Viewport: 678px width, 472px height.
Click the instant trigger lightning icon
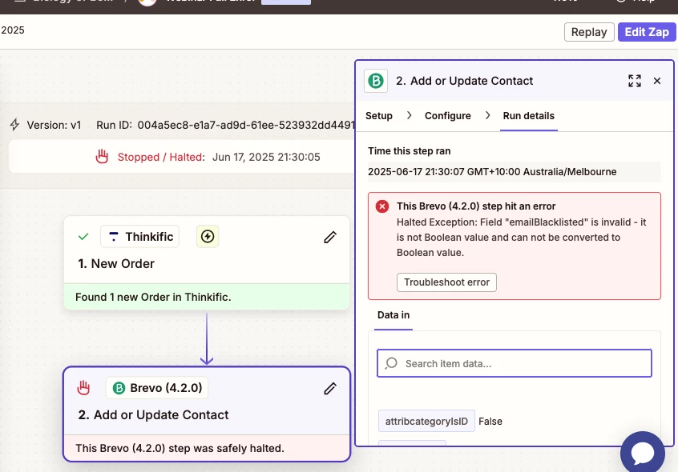tap(208, 237)
